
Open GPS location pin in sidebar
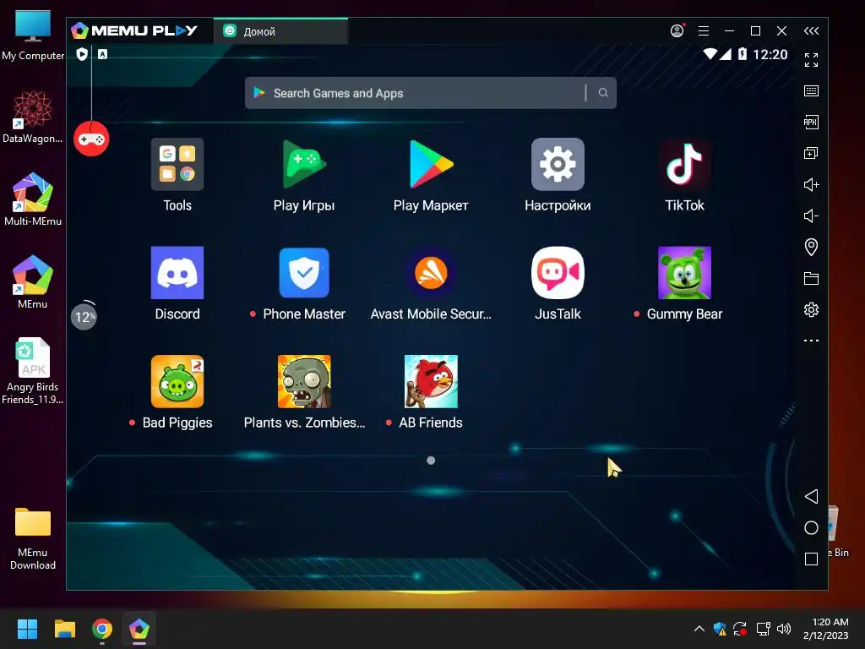pos(811,247)
